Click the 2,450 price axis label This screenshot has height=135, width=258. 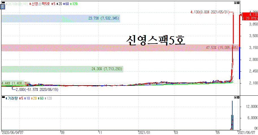253,71
